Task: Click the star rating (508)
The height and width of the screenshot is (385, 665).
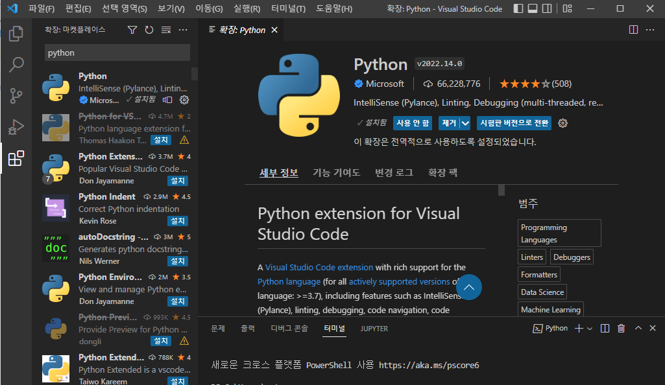Action: (536, 84)
